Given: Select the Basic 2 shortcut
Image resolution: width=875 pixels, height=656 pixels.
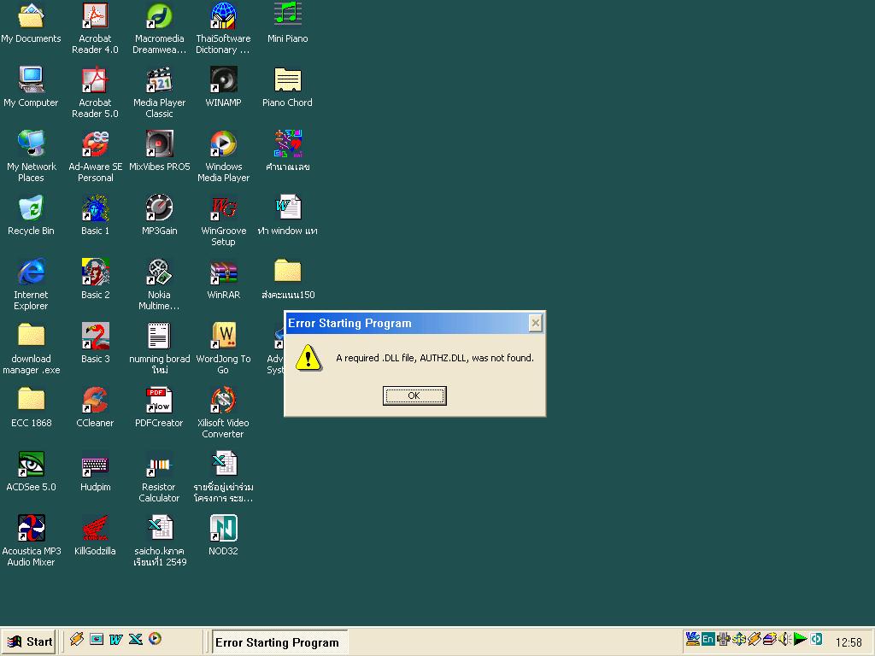Looking at the screenshot, I should (x=95, y=279).
